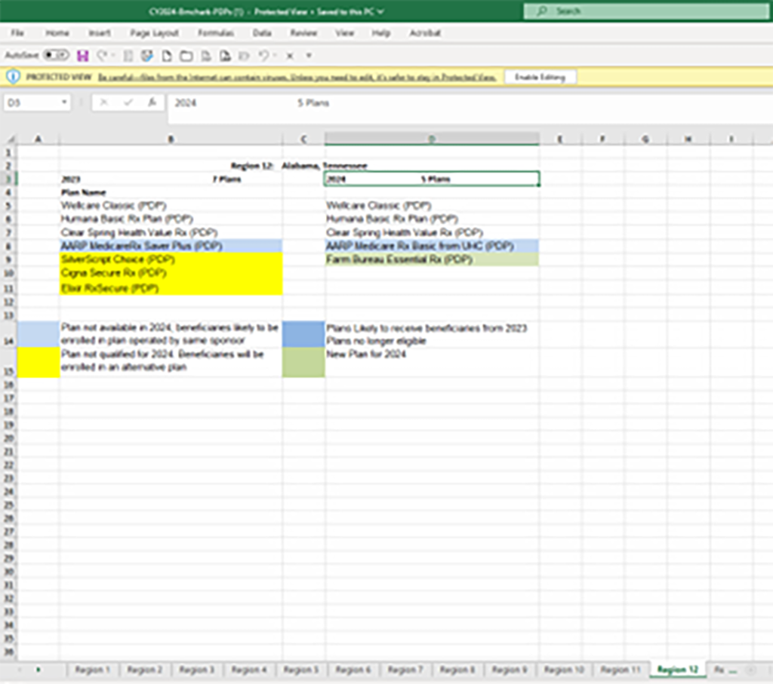
Task: Open the title bar file name dropdown
Action: pyautogui.click(x=380, y=11)
